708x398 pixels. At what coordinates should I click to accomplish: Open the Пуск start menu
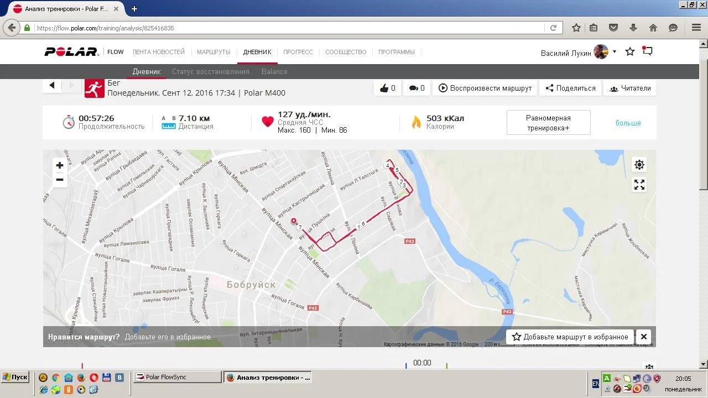(15, 377)
